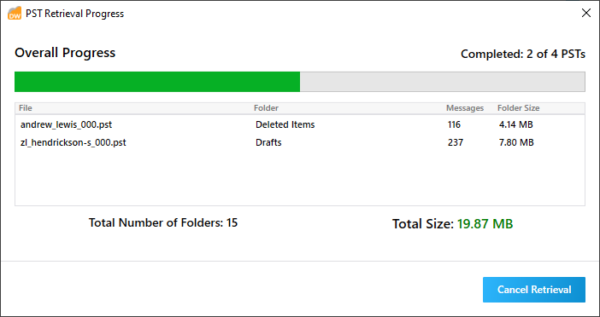The width and height of the screenshot is (600, 317).
Task: Click the Total Size 19.87 MB value
Action: [x=485, y=224]
